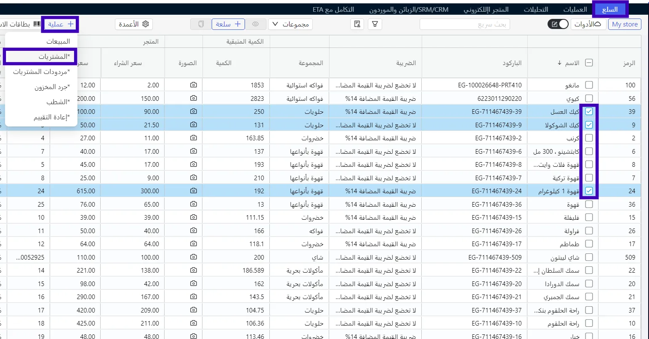Open the camera icon for شاي ليبتون

pyautogui.click(x=193, y=257)
